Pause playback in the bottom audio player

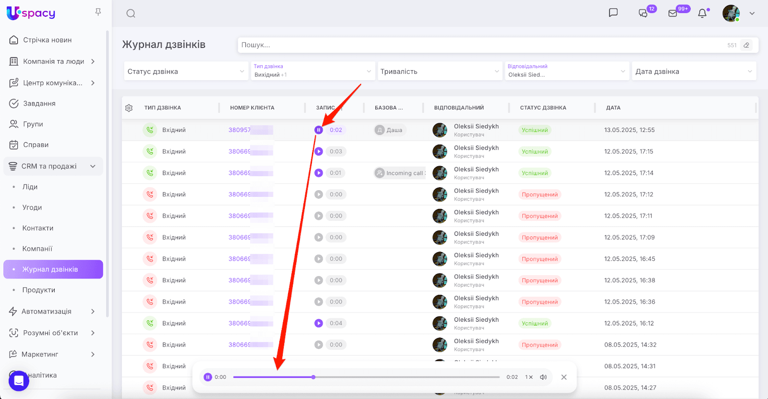[208, 377]
